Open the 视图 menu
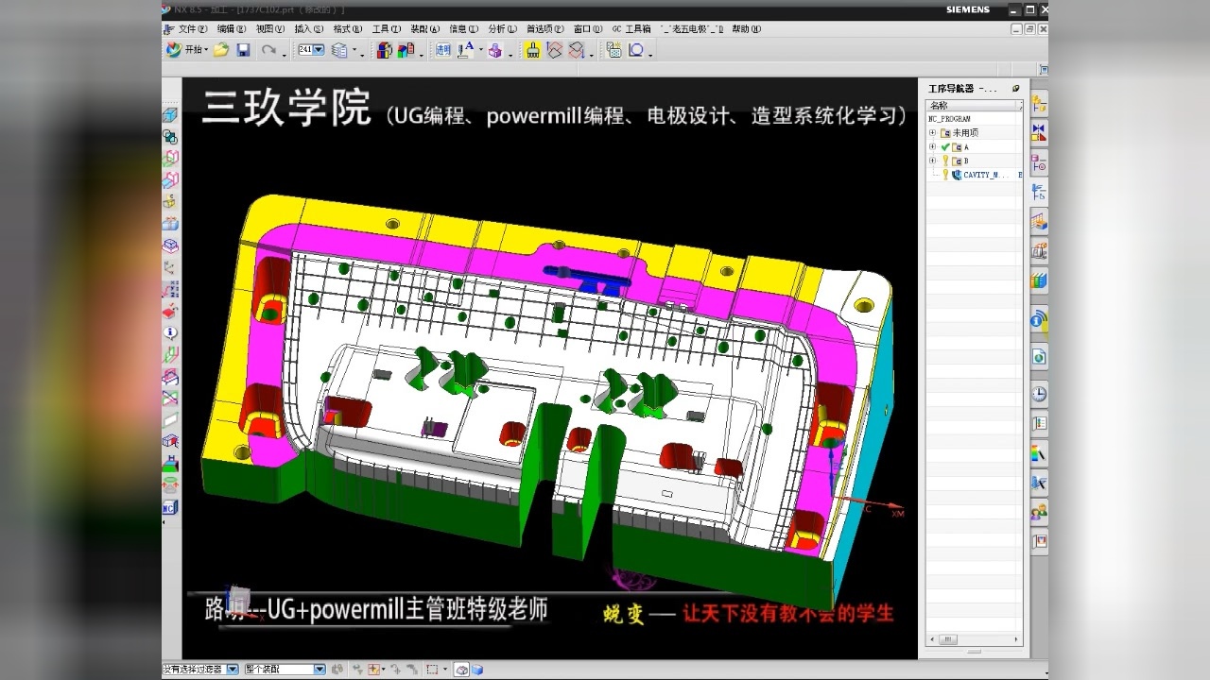The height and width of the screenshot is (680, 1210). pyautogui.click(x=270, y=29)
